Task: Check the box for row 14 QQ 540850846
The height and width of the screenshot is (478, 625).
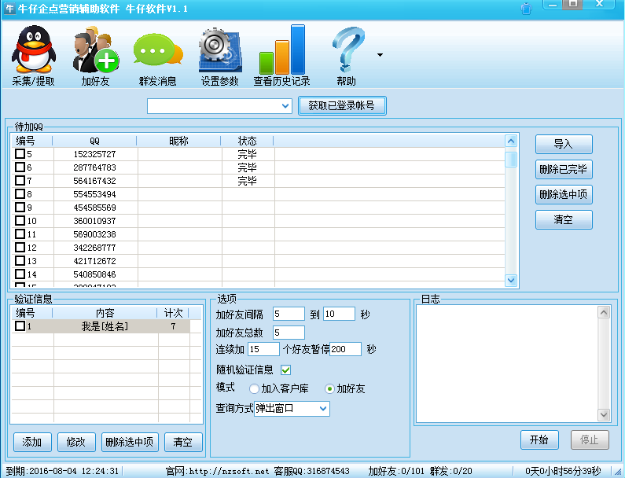Action: [20, 274]
